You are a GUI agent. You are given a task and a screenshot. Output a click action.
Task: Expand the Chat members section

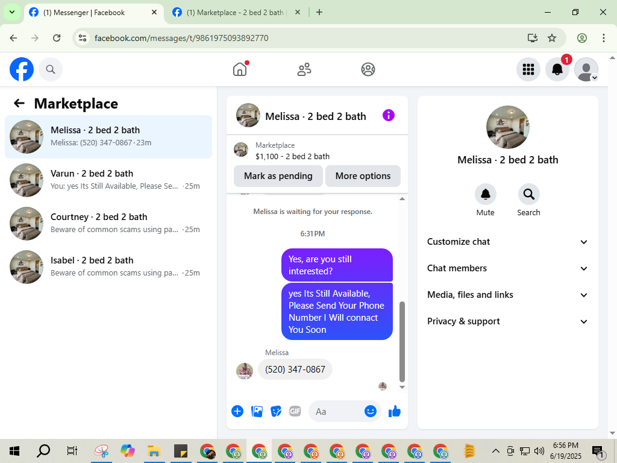(507, 268)
